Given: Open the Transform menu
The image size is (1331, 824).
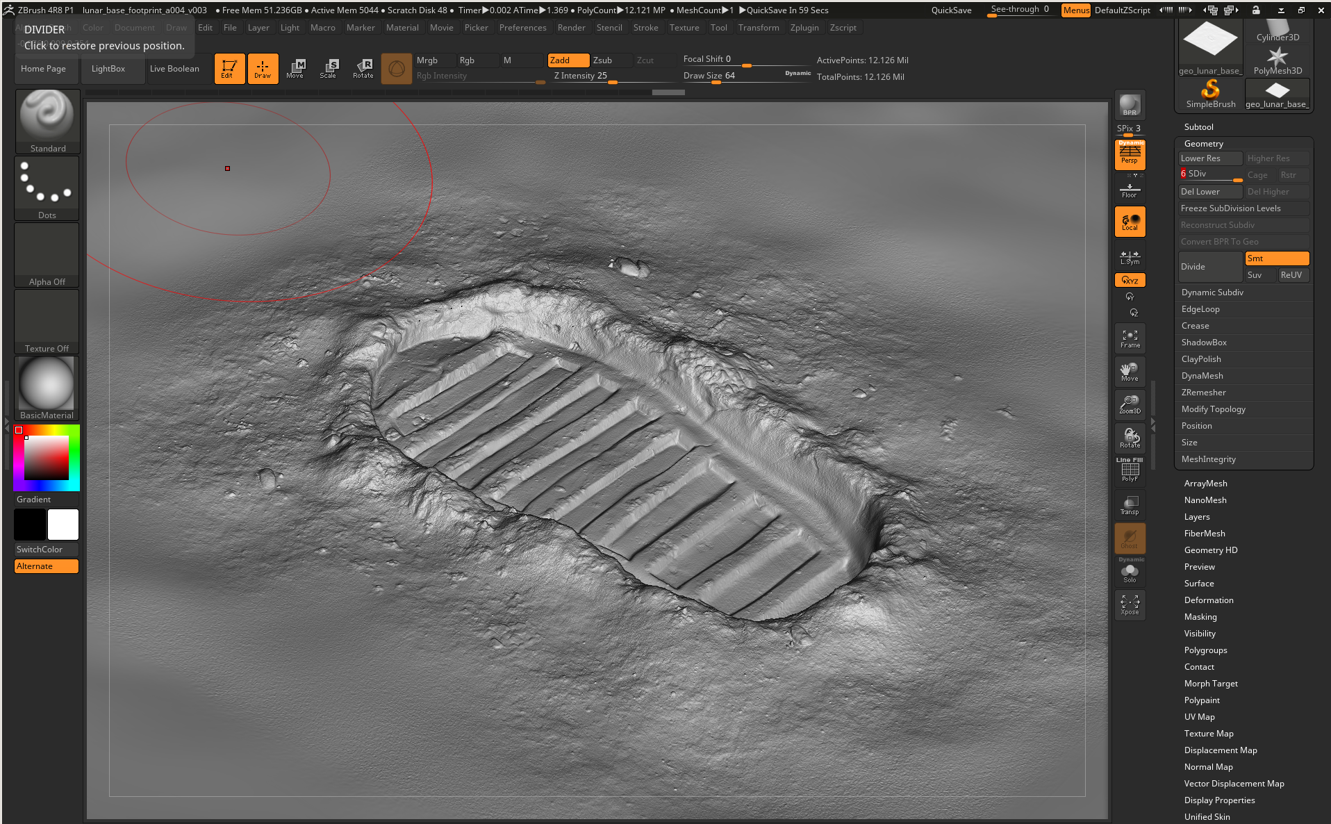Looking at the screenshot, I should click(759, 28).
